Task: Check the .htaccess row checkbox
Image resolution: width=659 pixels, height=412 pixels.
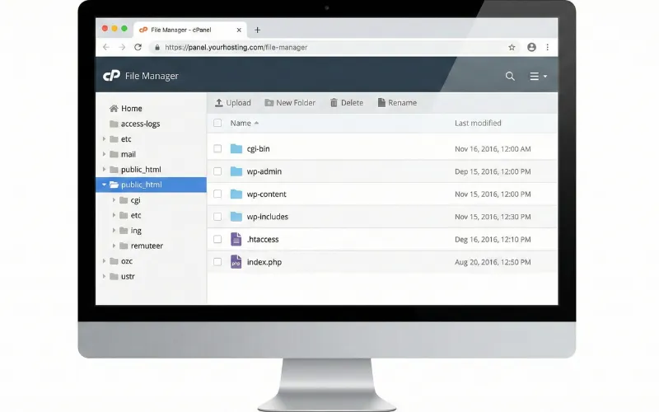Action: [x=217, y=239]
